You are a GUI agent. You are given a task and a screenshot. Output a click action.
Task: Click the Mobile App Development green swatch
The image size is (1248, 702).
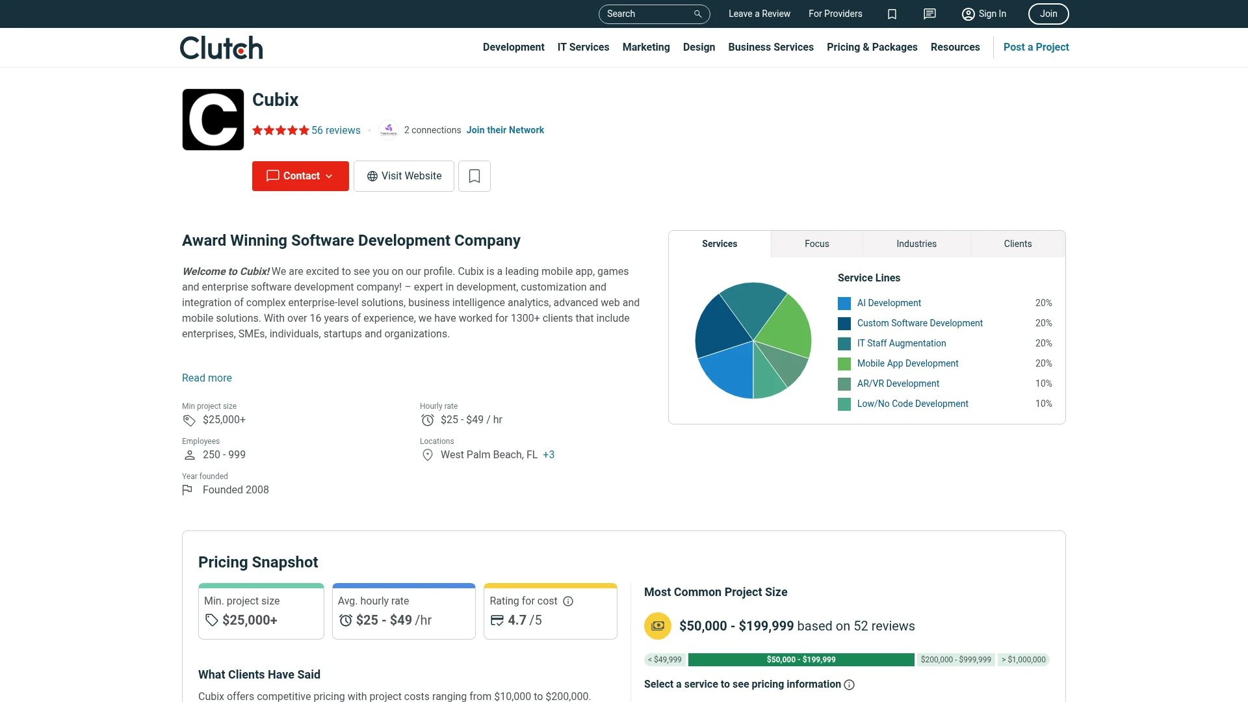point(844,364)
